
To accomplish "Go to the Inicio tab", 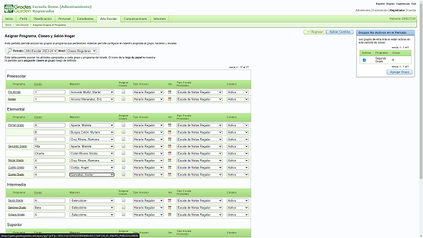I will click(9, 19).
